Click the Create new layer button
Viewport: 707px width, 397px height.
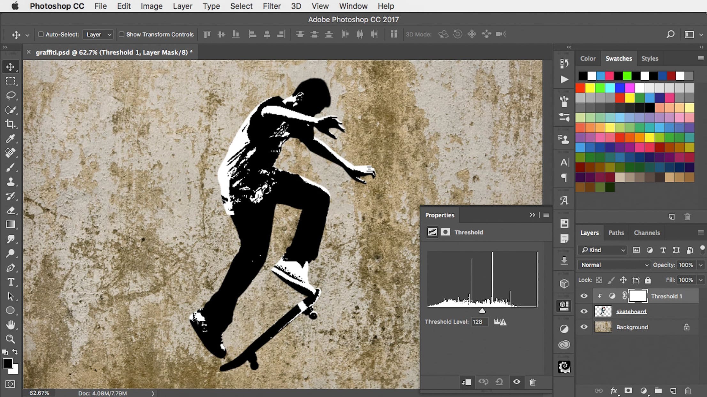(673, 391)
